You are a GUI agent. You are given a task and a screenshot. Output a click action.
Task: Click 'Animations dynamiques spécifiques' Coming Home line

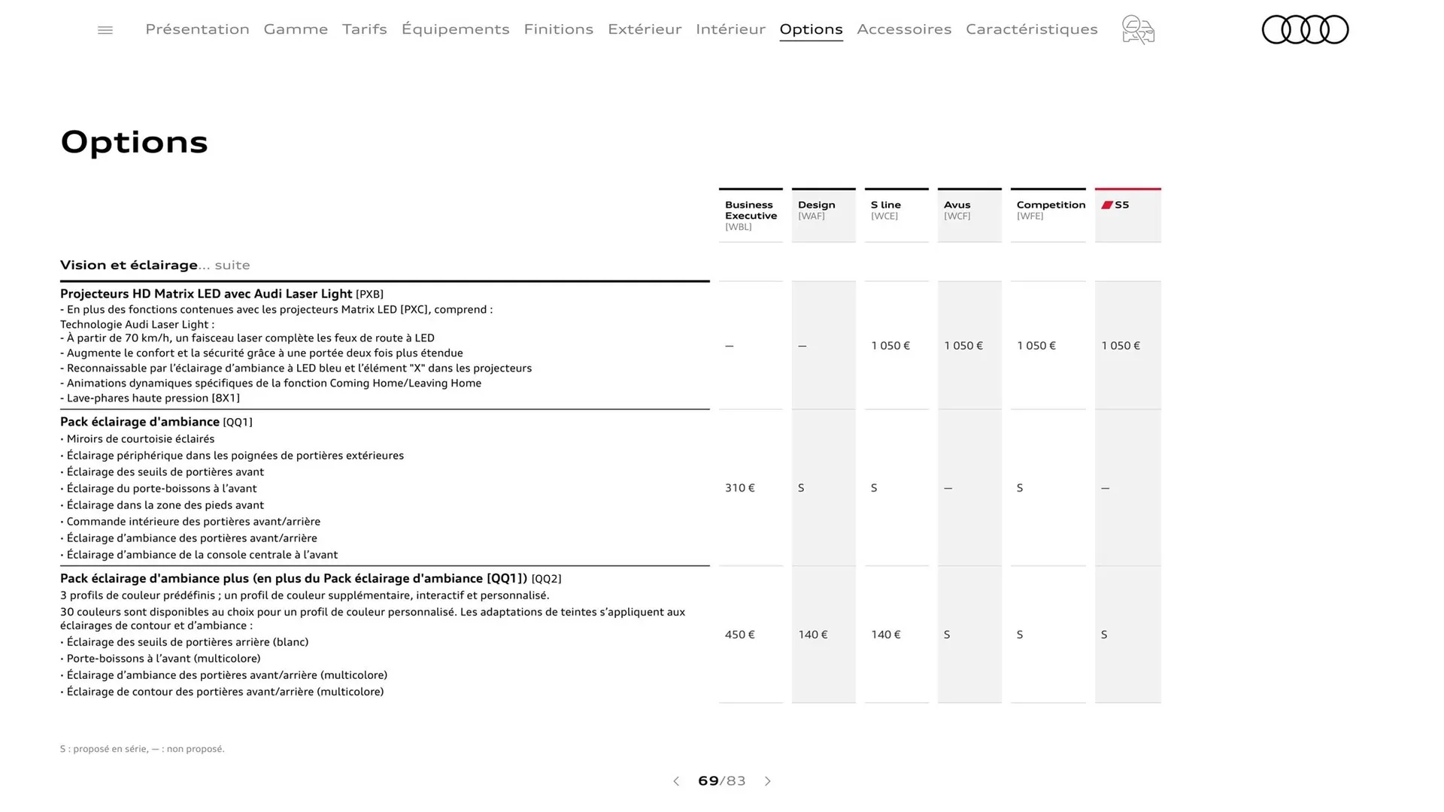[x=271, y=383]
